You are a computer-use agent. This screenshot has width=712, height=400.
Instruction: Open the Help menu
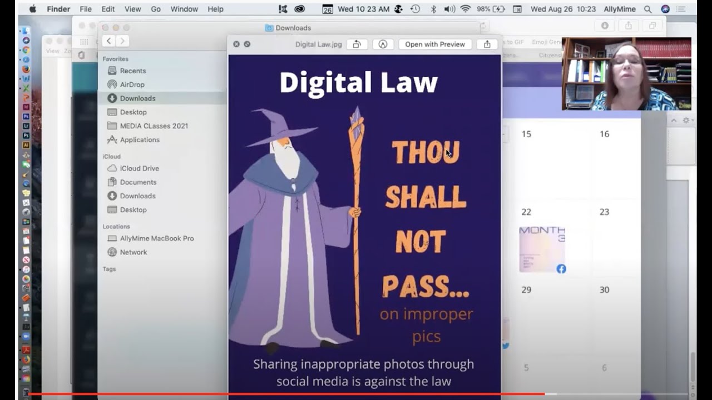pyautogui.click(x=215, y=9)
